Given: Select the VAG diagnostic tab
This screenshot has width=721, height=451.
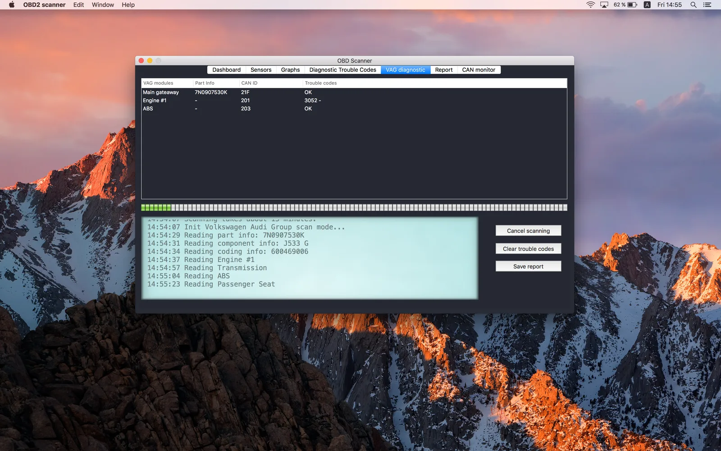Looking at the screenshot, I should tap(406, 70).
